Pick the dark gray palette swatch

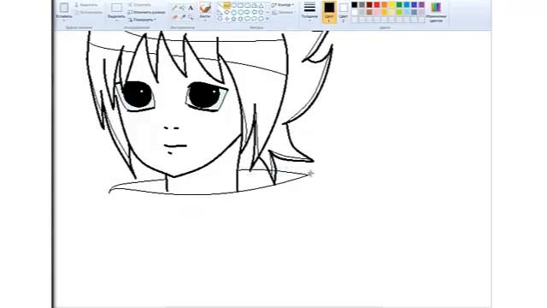(362, 5)
